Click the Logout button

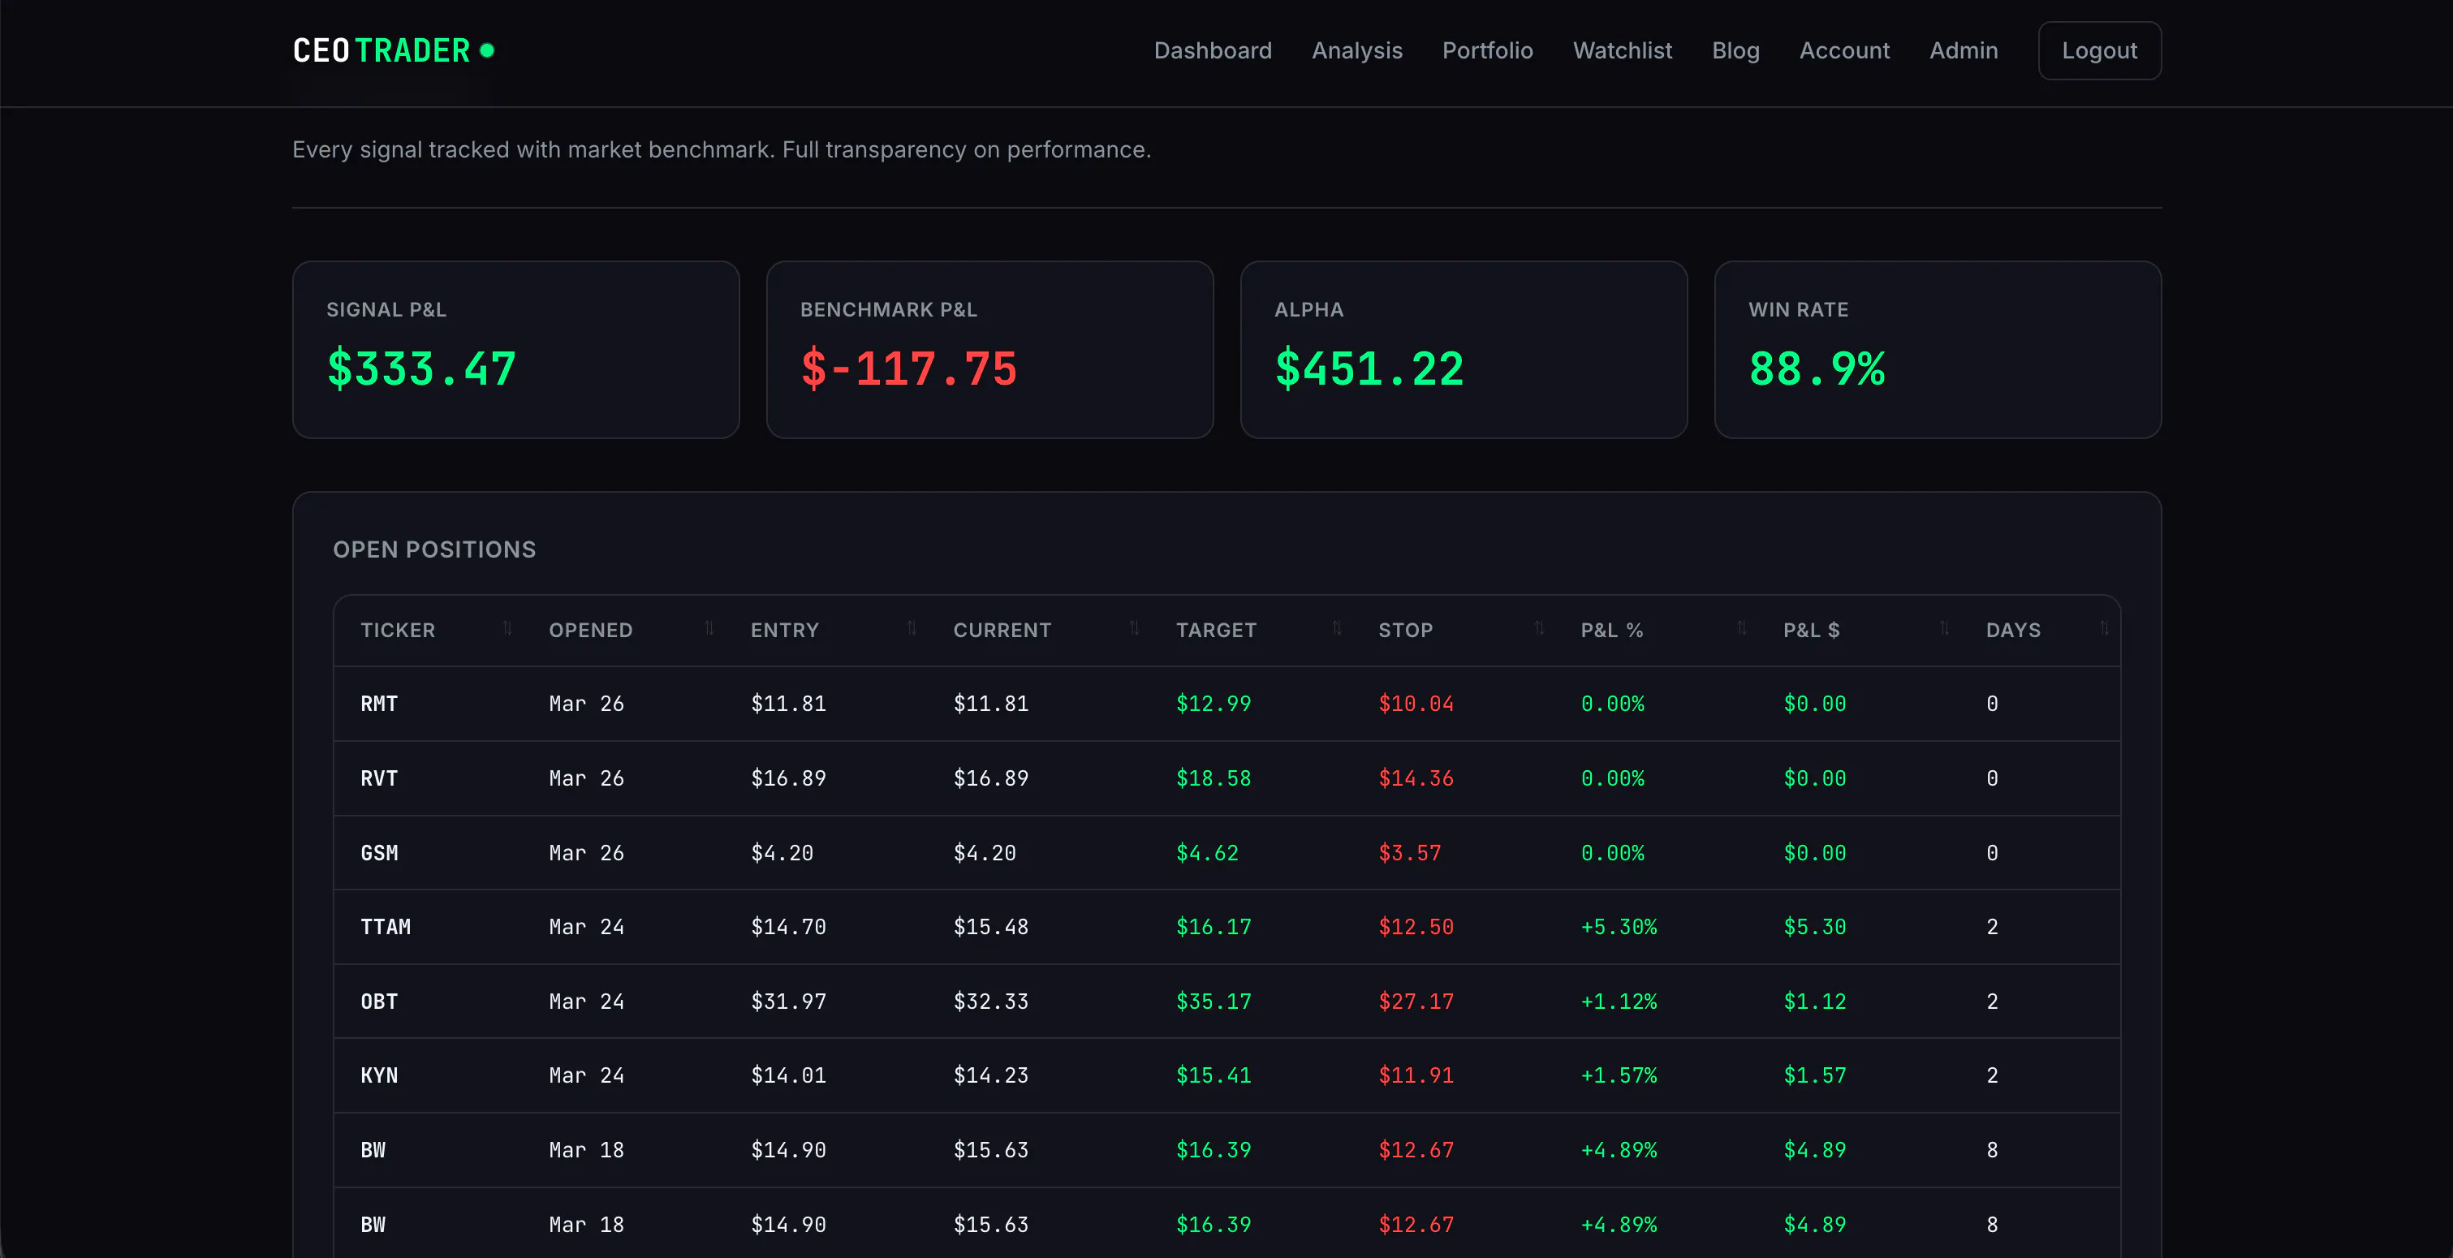2099,50
